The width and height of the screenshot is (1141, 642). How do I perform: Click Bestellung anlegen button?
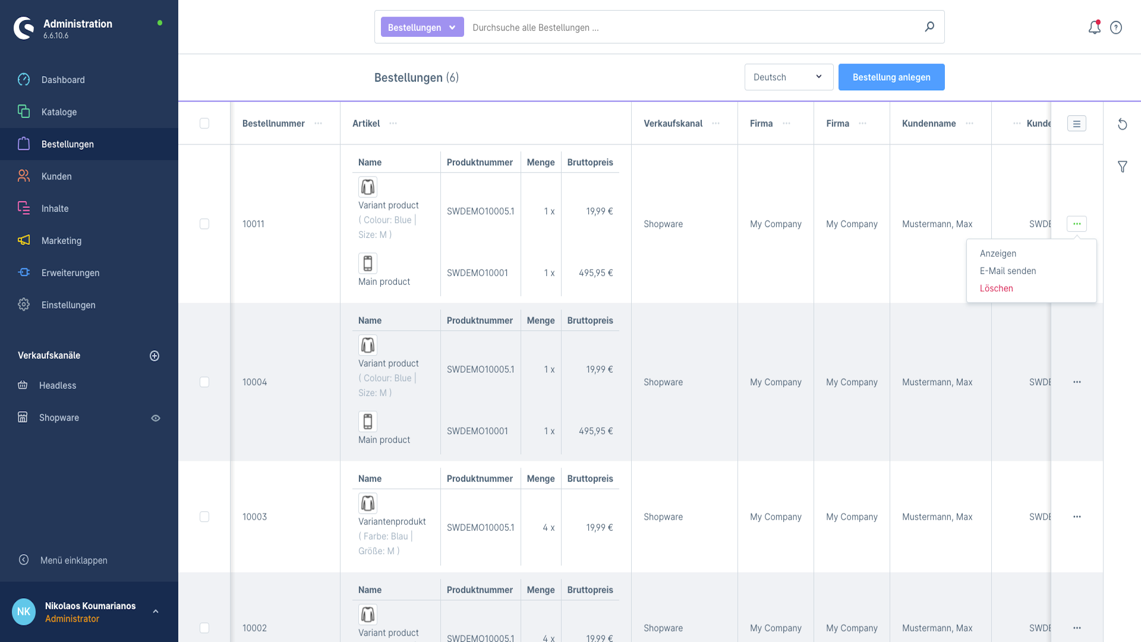point(891,77)
